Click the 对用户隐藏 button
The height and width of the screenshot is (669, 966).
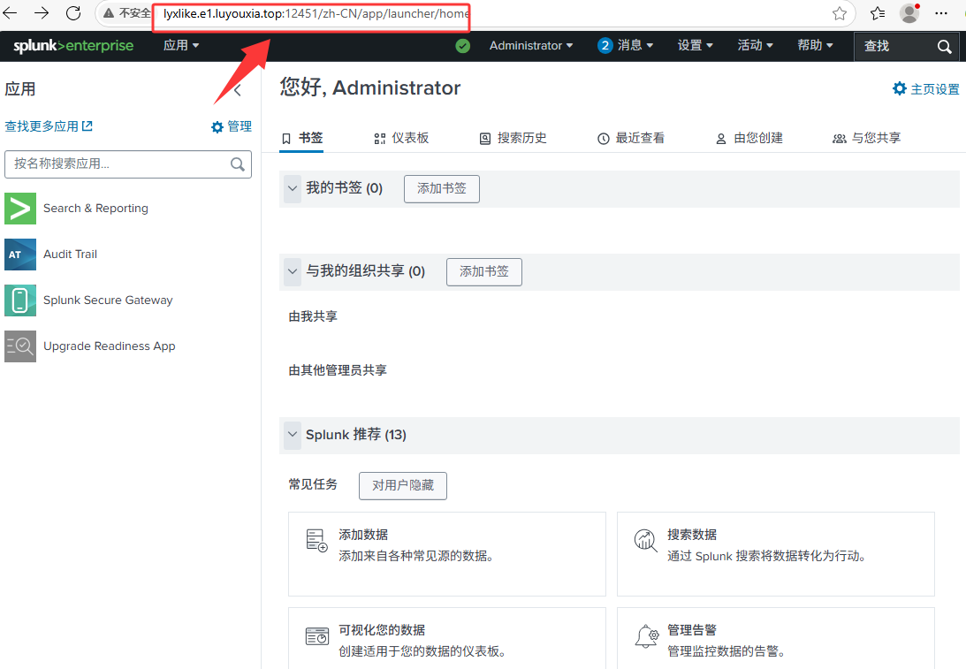403,485
